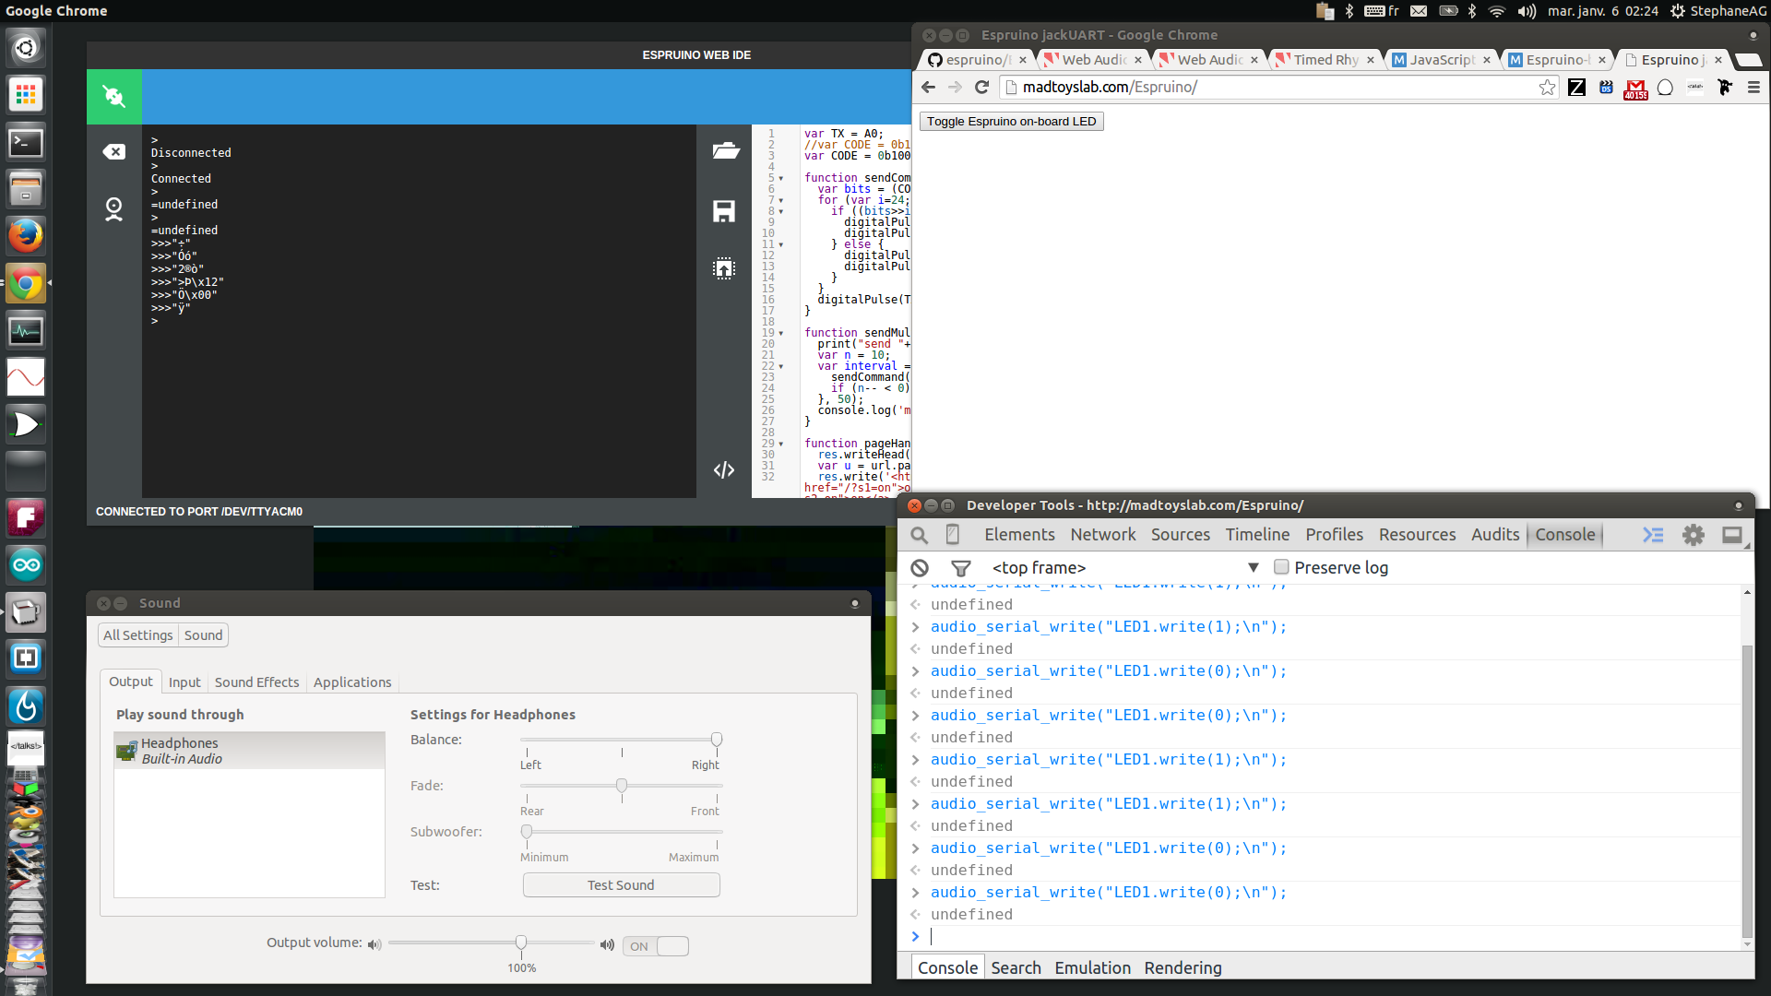This screenshot has height=996, width=1771.
Task: Open the Sound Effects tab
Action: [x=256, y=682]
